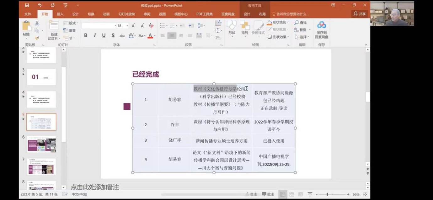Toggle the 备注 (Notes) pane
The height and width of the screenshot is (200, 433).
click(x=251, y=194)
